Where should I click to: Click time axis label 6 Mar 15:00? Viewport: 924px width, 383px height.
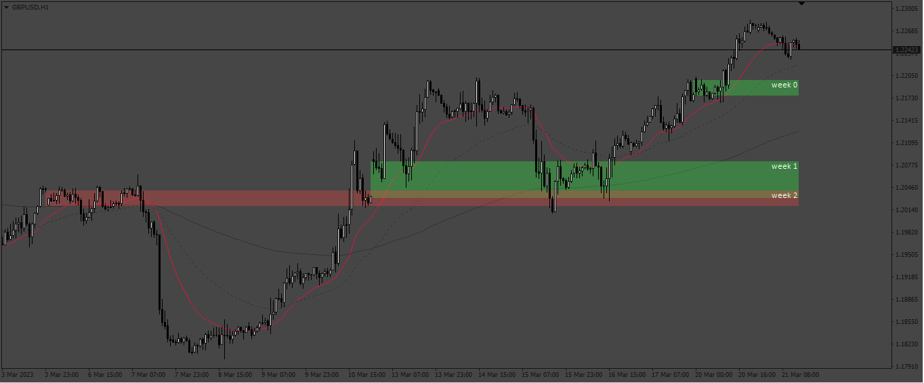(x=105, y=374)
